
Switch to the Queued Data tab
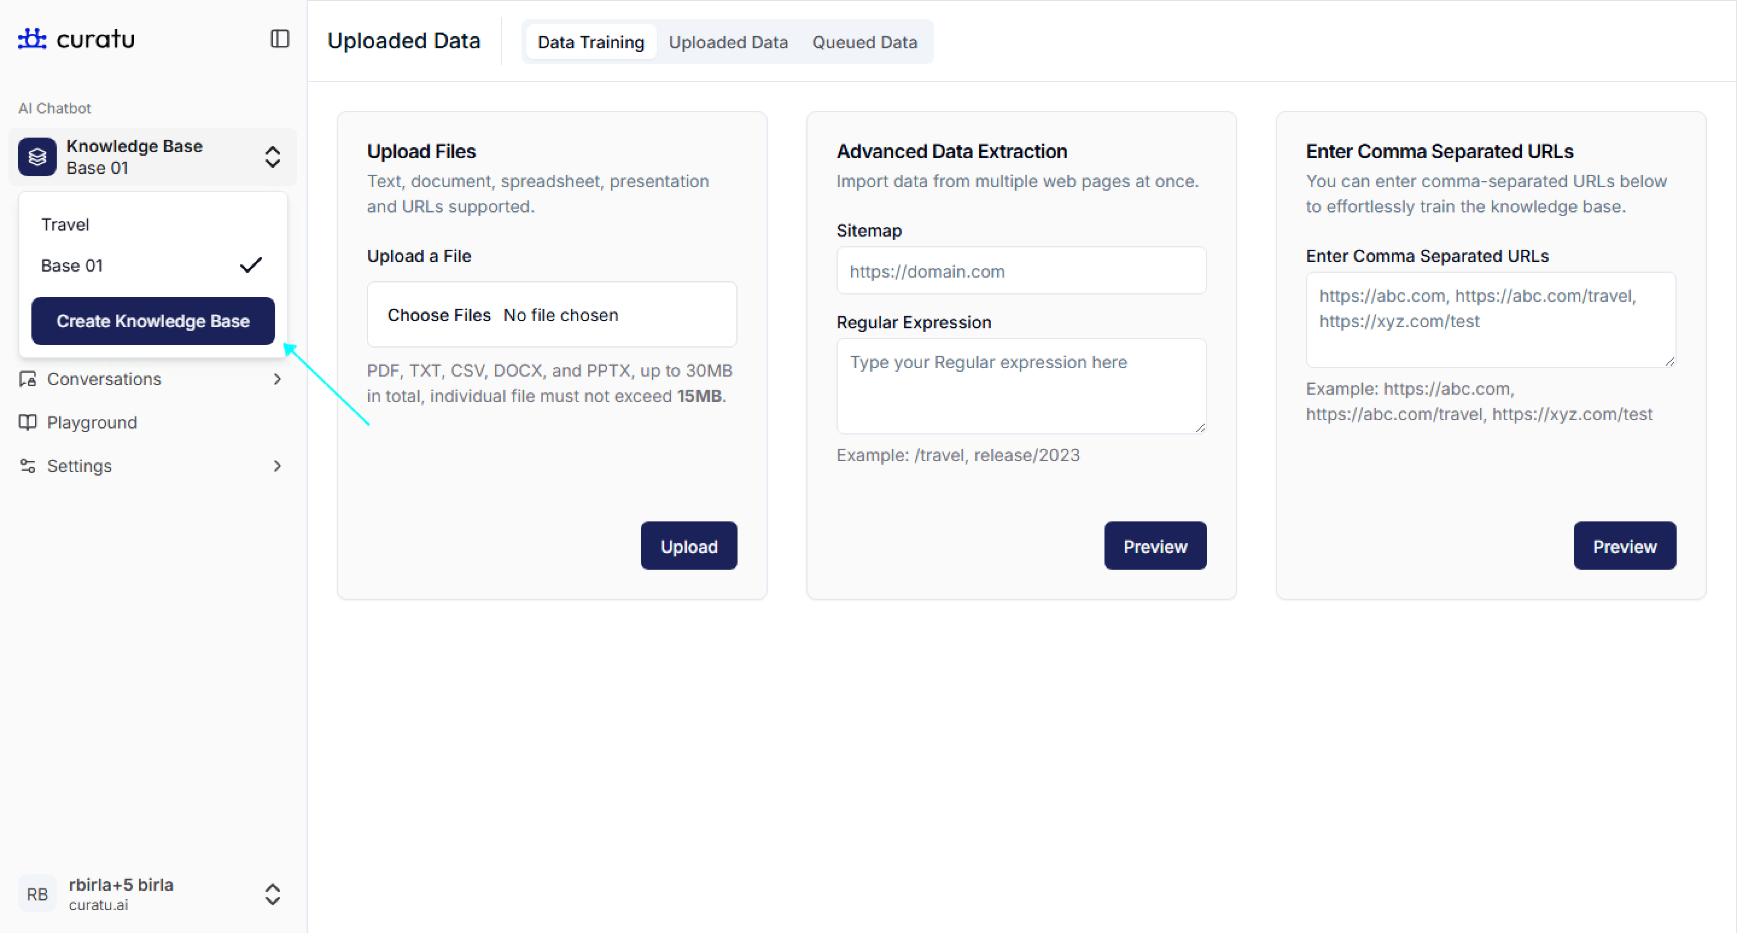[x=864, y=42]
